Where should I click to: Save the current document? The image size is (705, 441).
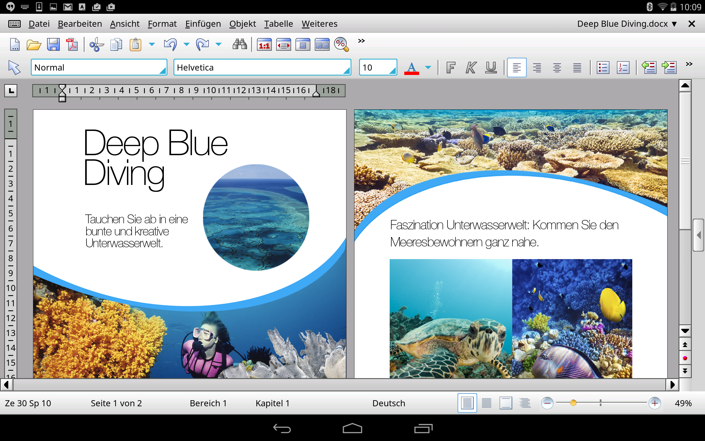point(53,44)
